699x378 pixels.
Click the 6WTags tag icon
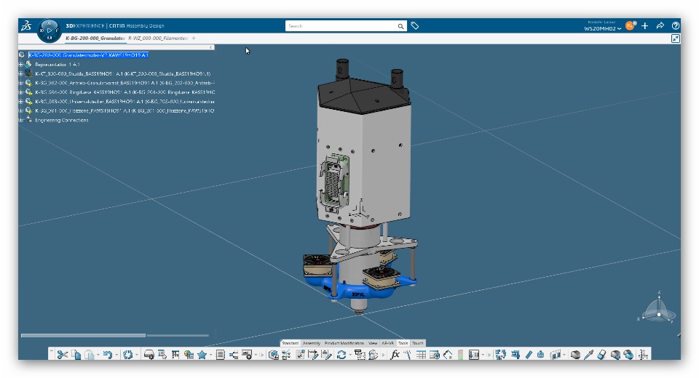coord(415,25)
